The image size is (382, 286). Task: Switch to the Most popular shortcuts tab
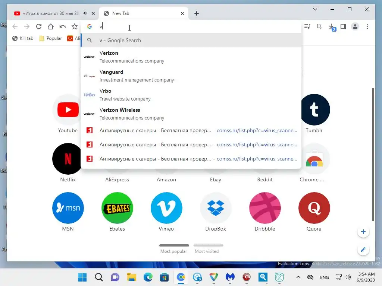coord(174,249)
